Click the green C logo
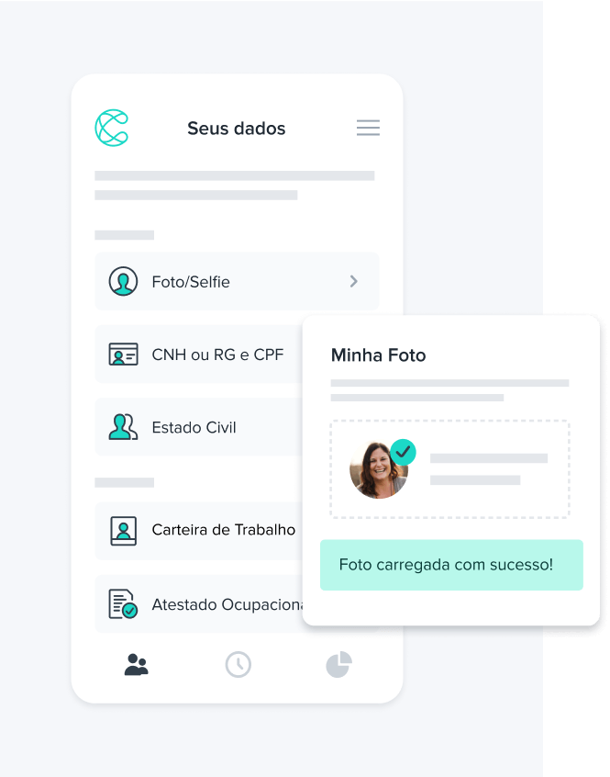 coord(112,128)
